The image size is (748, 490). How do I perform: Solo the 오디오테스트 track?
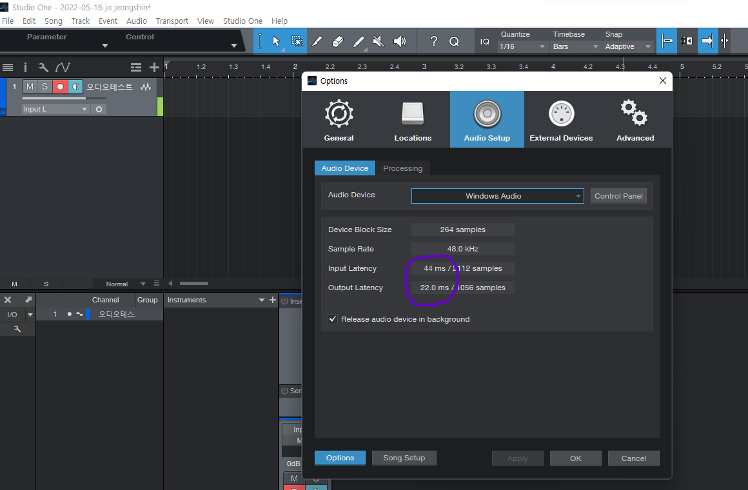pyautogui.click(x=45, y=86)
